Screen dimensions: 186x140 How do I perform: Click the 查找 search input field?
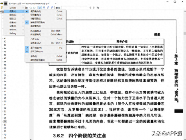point(74,8)
